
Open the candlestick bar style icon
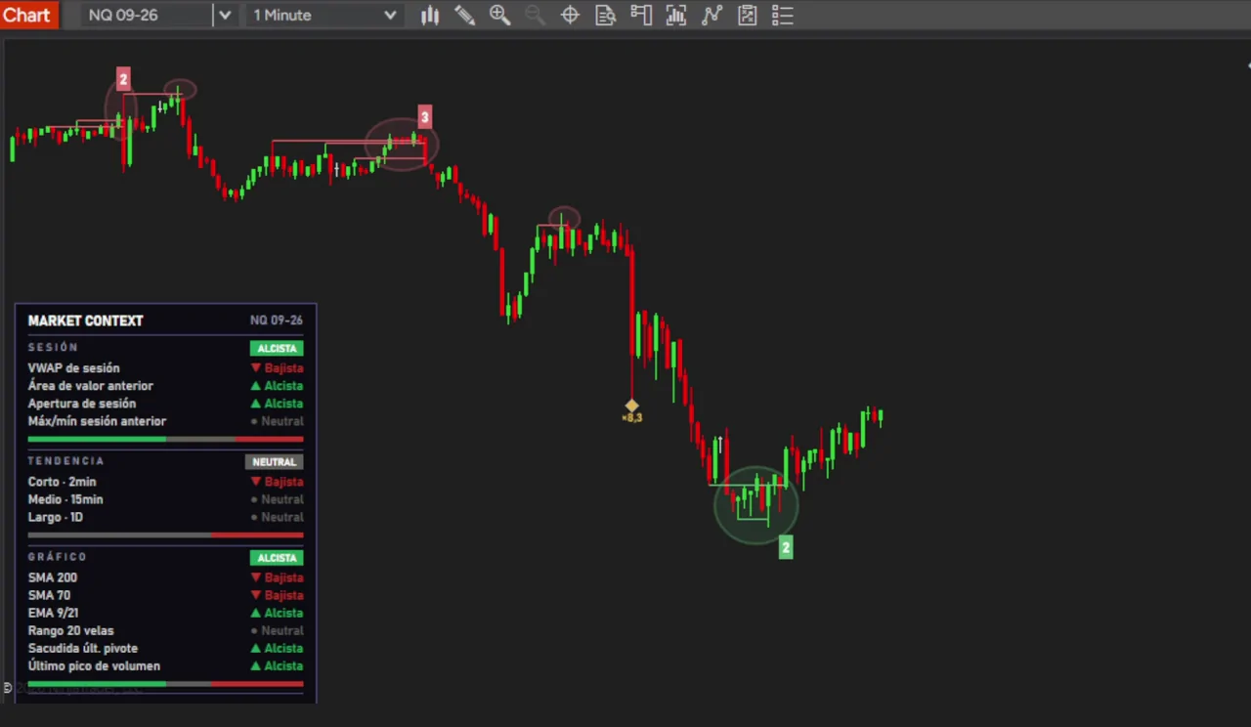coord(430,16)
